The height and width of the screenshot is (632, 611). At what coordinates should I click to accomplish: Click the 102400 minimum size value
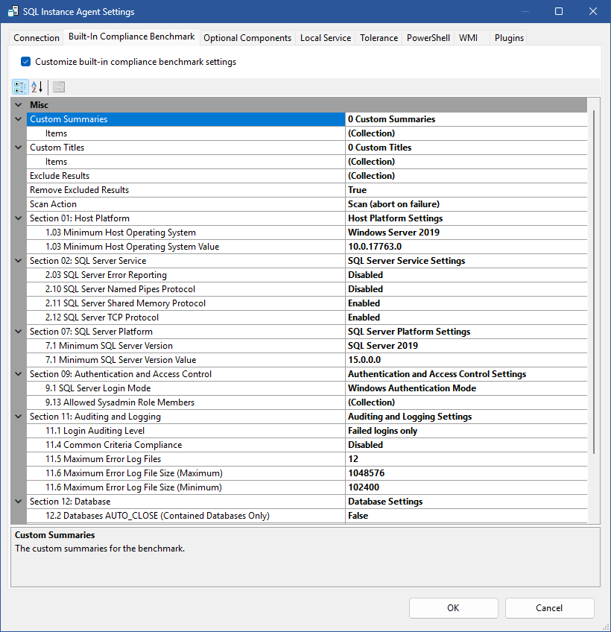coord(466,487)
